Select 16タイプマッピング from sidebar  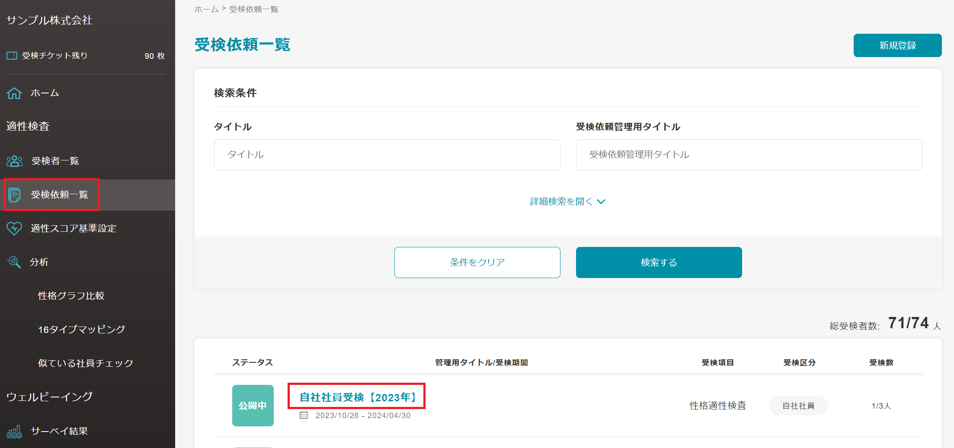pos(80,329)
